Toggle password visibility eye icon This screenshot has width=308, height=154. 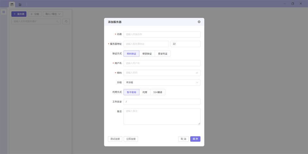click(x=197, y=73)
